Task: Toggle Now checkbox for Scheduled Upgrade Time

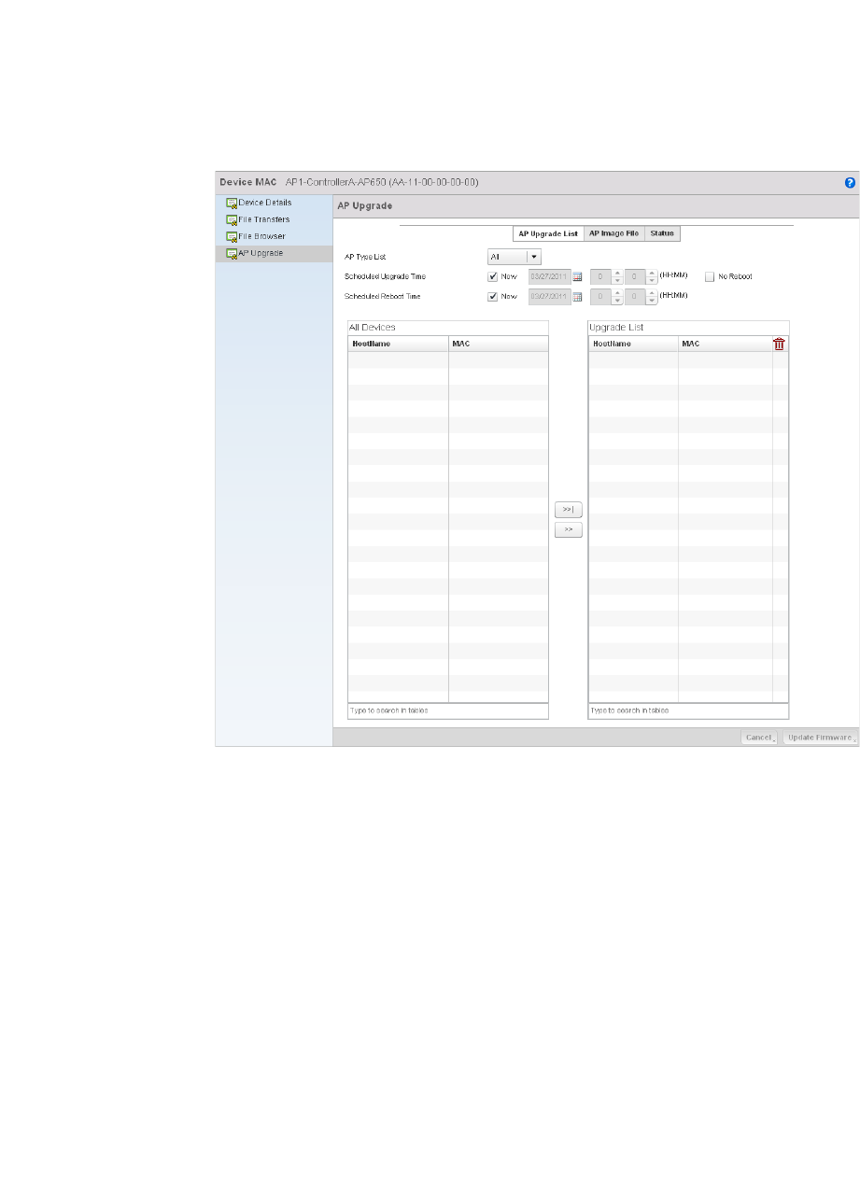Action: coord(492,277)
